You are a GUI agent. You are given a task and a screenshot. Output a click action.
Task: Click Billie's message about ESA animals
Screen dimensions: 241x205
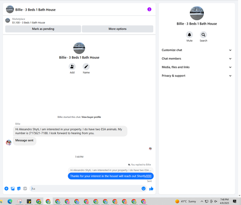point(70,131)
